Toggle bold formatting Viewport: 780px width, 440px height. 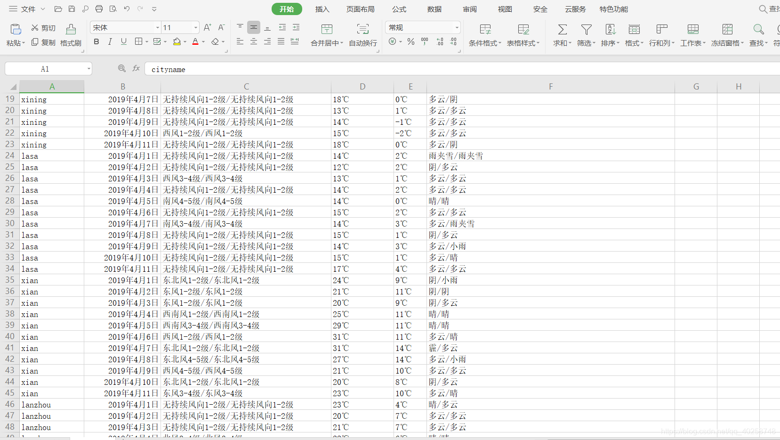(96, 42)
